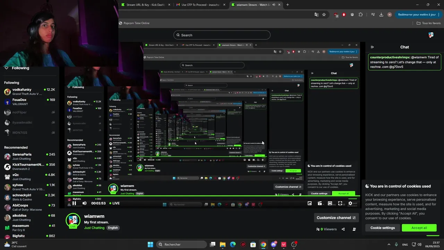
Task: Show Chrome downloads
Action: click(x=381, y=15)
